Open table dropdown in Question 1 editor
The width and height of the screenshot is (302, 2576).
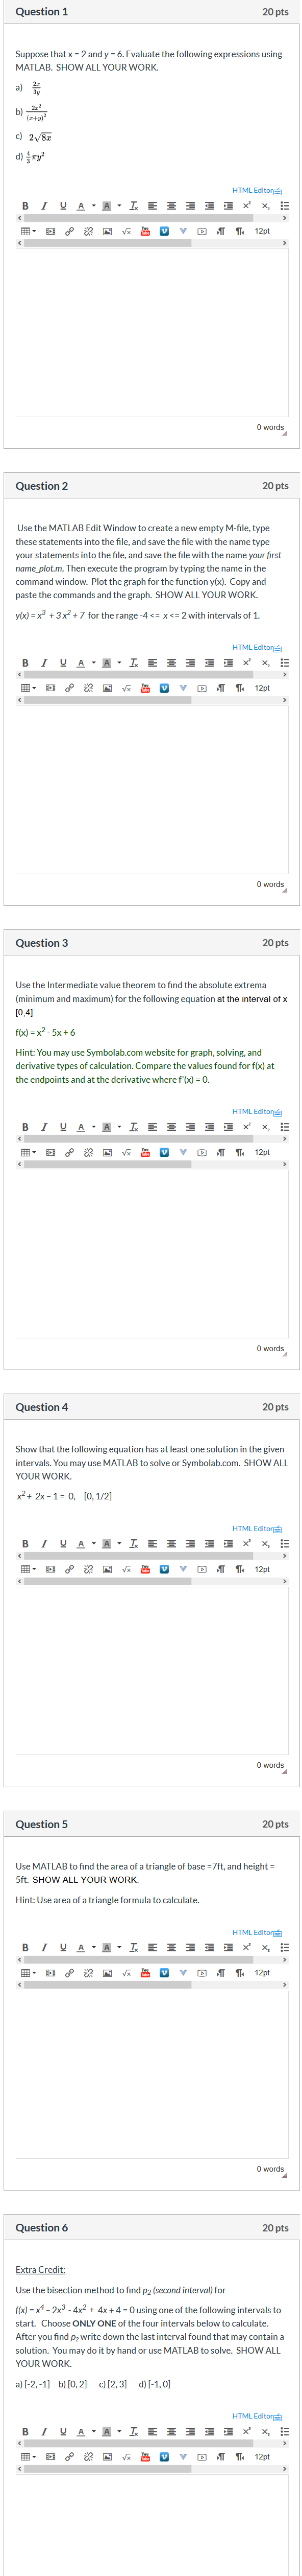click(x=28, y=231)
